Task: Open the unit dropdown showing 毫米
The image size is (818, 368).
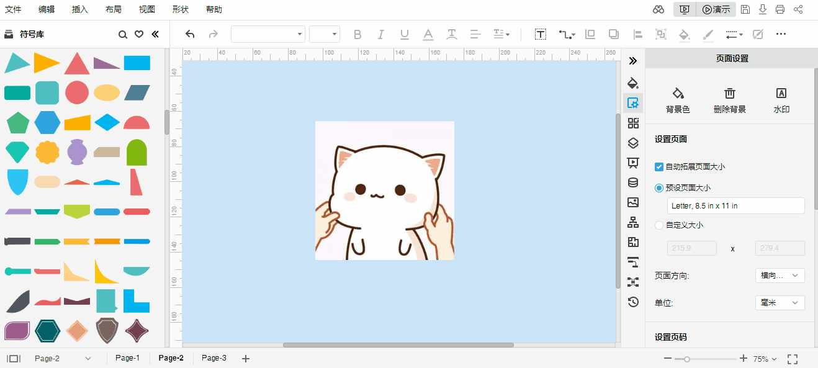Action: pos(780,303)
